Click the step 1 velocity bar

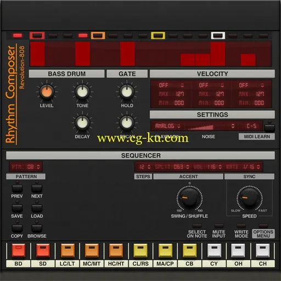click(x=37, y=54)
